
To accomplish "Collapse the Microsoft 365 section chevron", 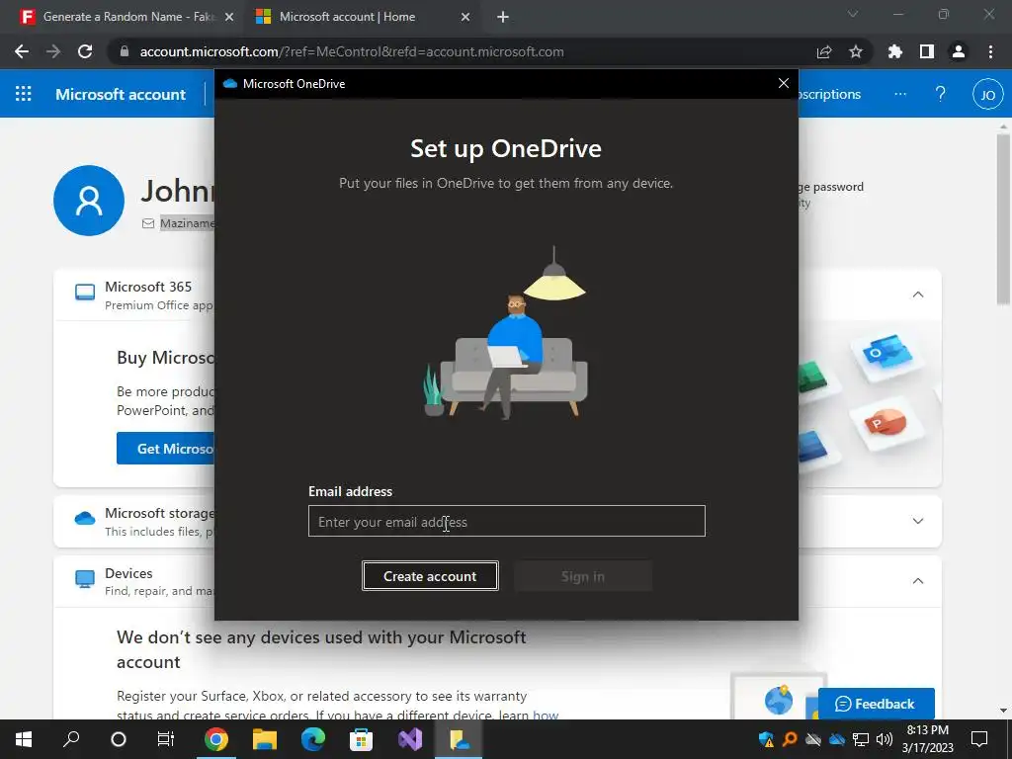I will [918, 295].
